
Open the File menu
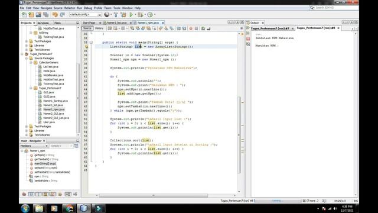22,8
